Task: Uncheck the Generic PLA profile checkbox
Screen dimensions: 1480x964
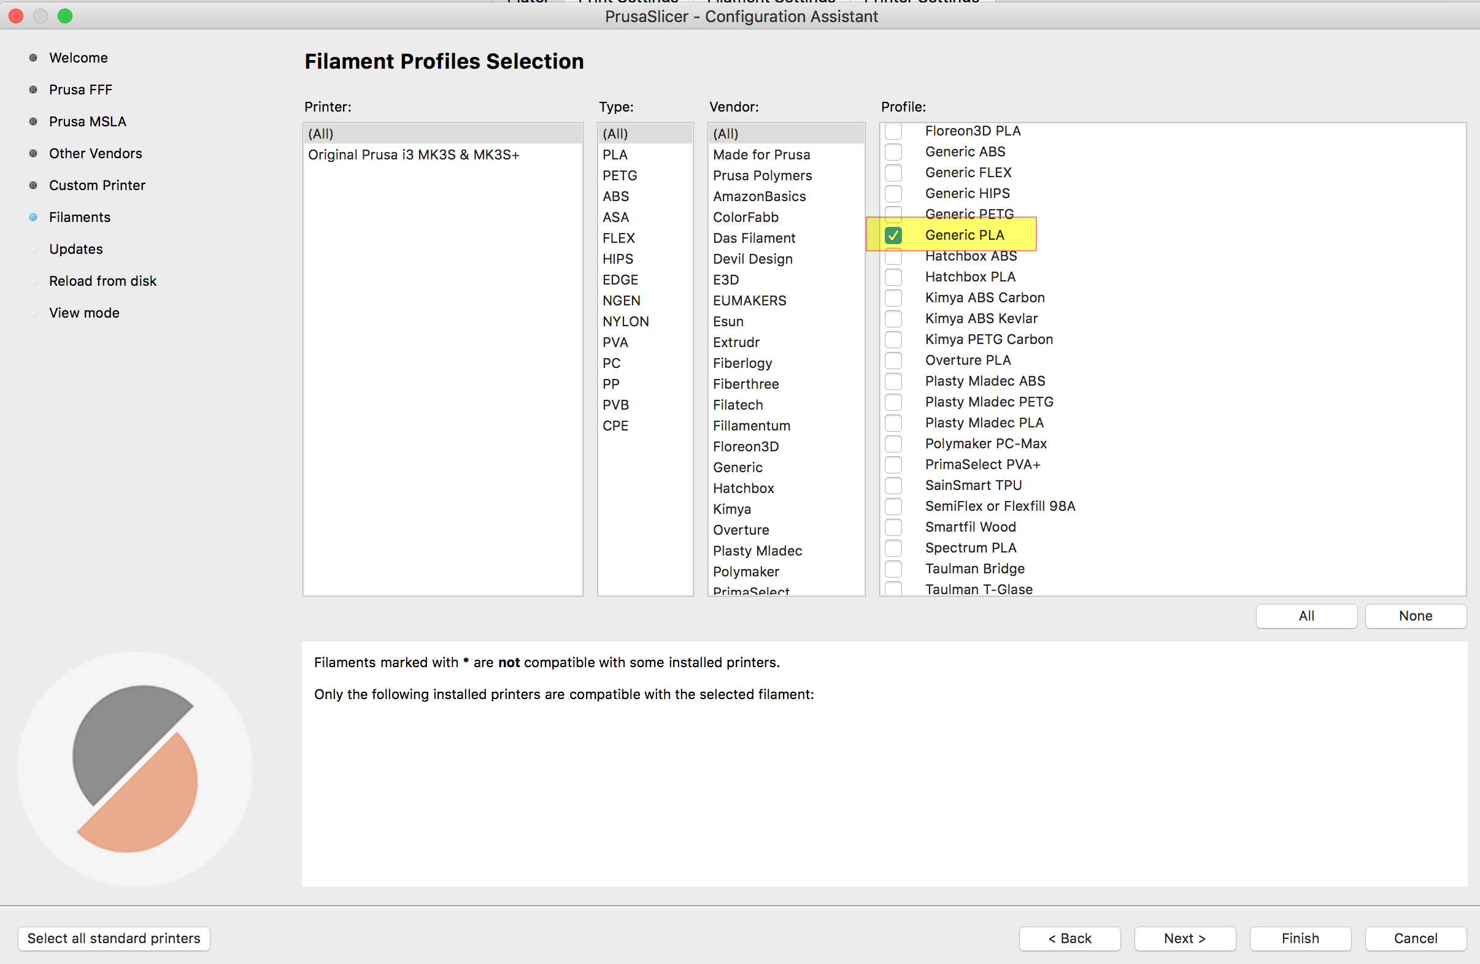Action: click(x=893, y=235)
